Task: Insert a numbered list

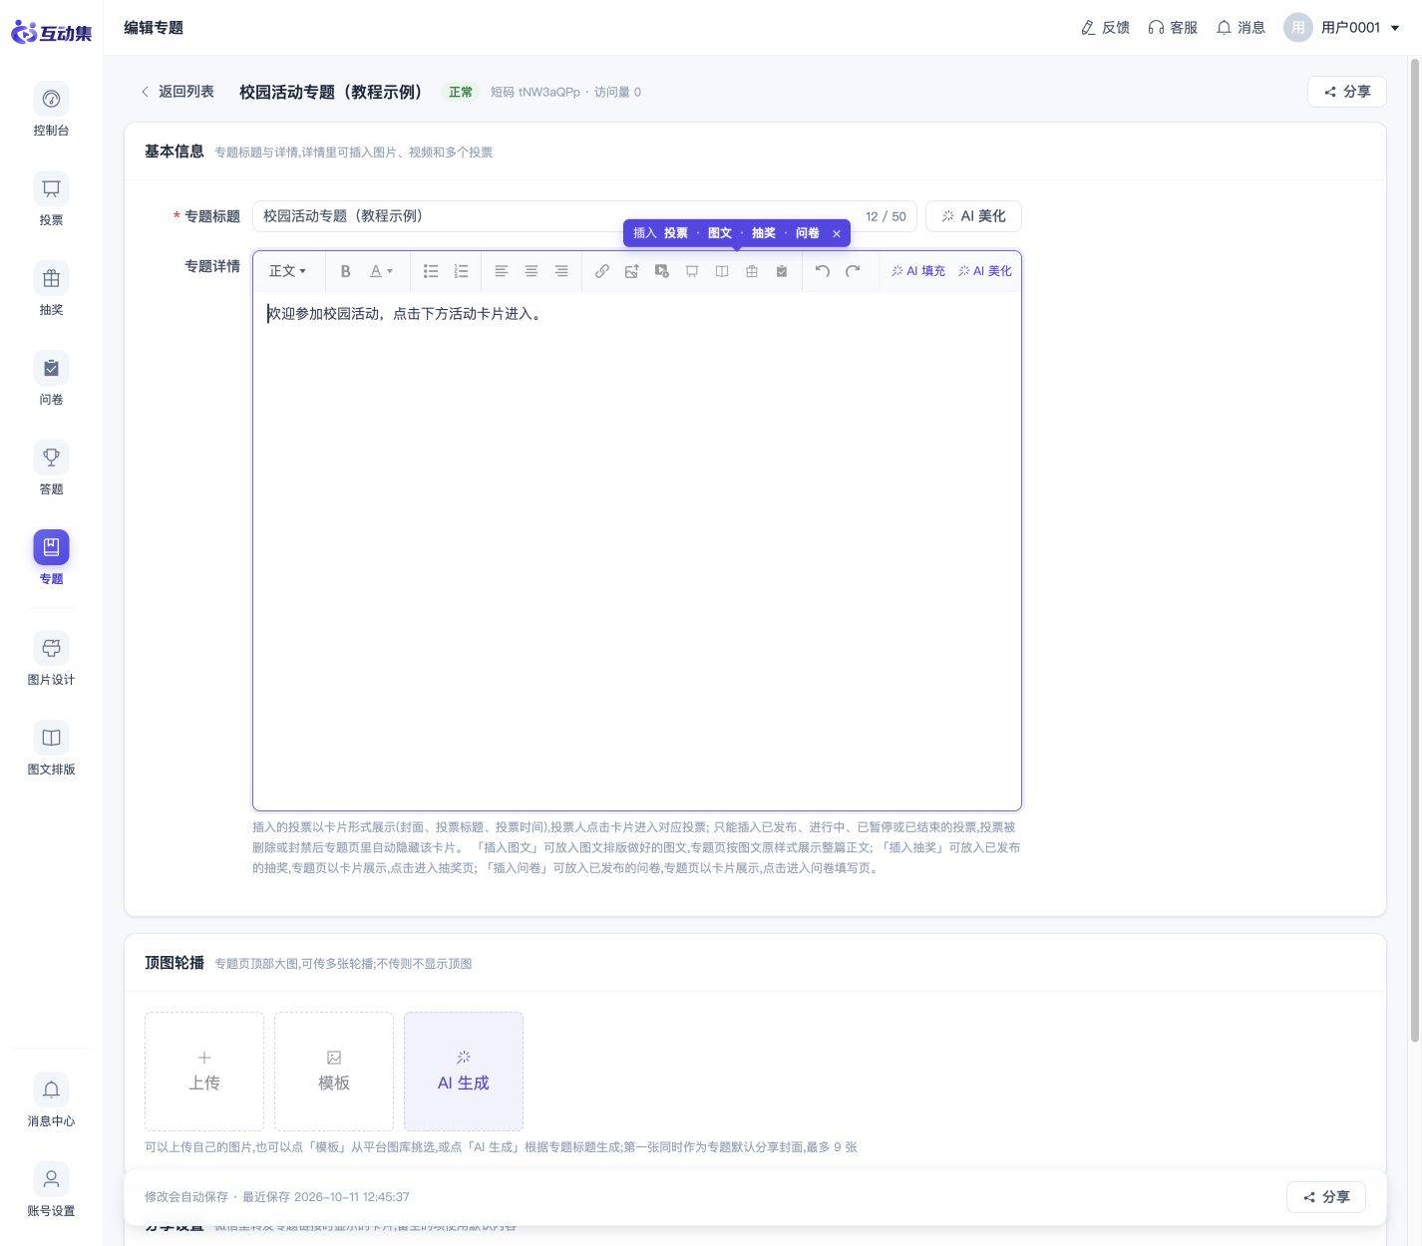Action: click(x=461, y=271)
